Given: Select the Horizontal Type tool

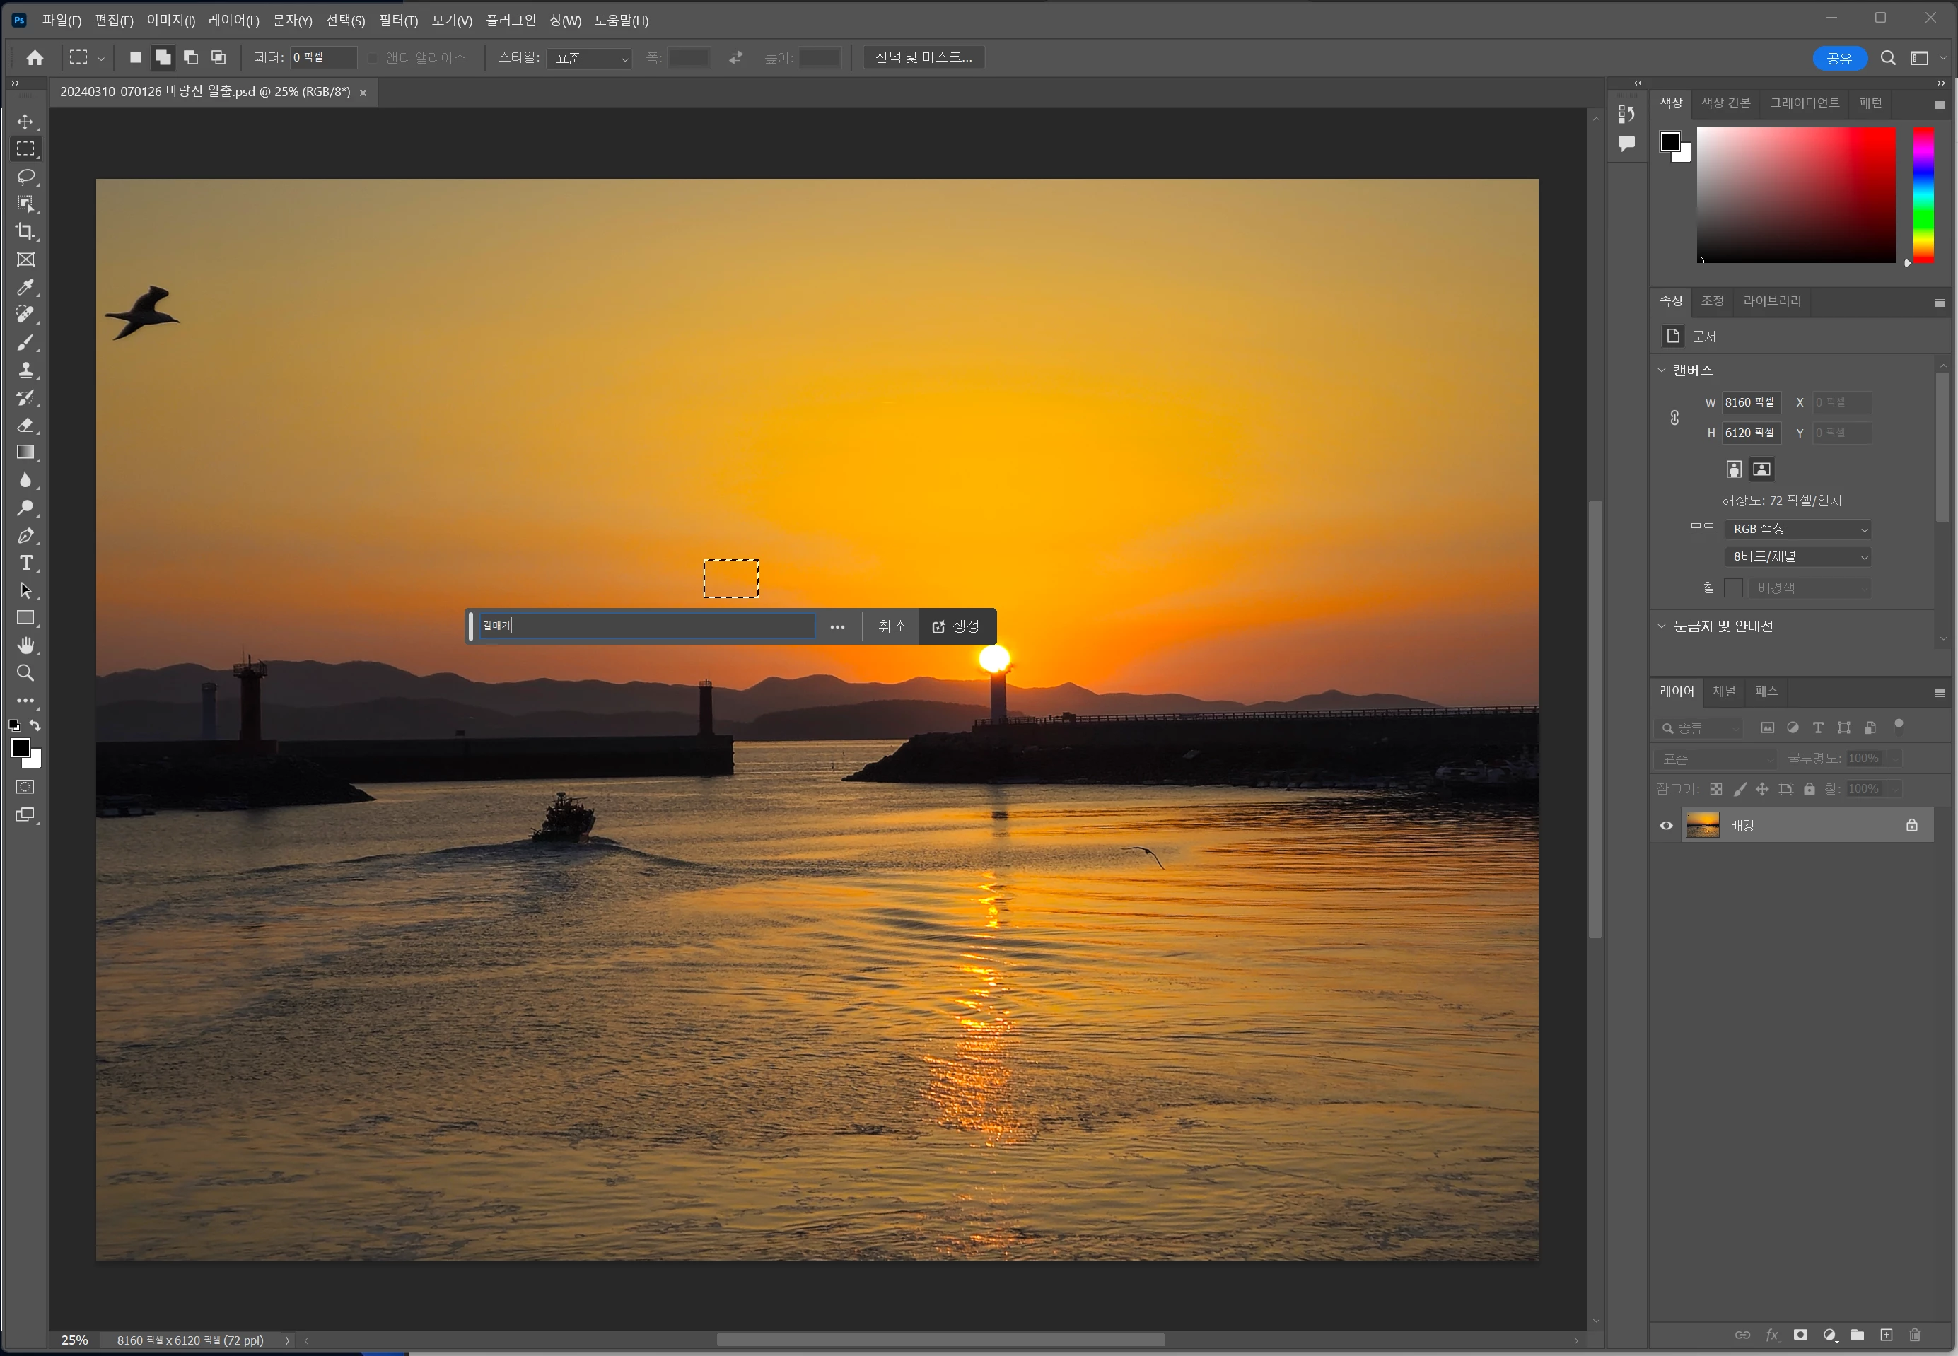Looking at the screenshot, I should click(25, 563).
